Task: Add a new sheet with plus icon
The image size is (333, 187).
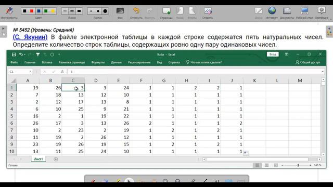Action: point(56,159)
